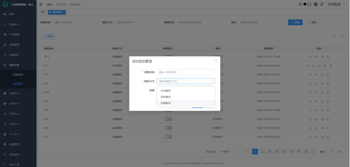Screen dimensions: 350x167
Task: Click the round search icon above the table
Action: click(x=334, y=37)
